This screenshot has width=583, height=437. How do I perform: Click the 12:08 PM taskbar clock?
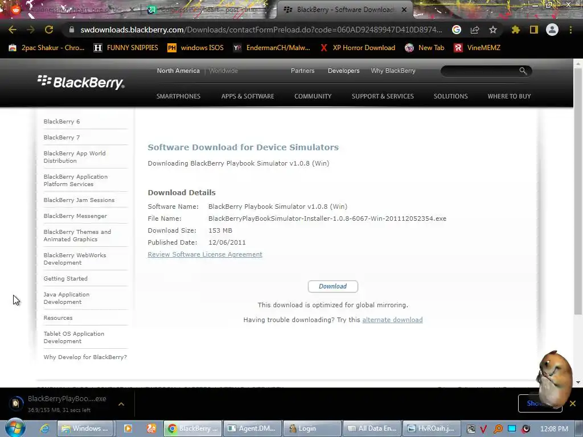point(554,429)
